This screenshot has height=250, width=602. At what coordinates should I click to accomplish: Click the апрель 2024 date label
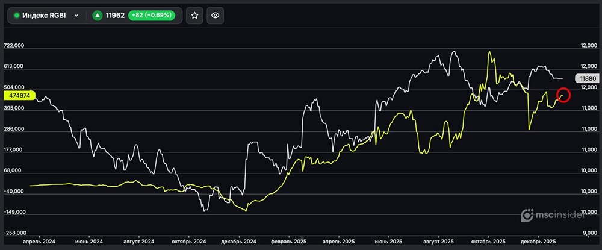pos(39,241)
